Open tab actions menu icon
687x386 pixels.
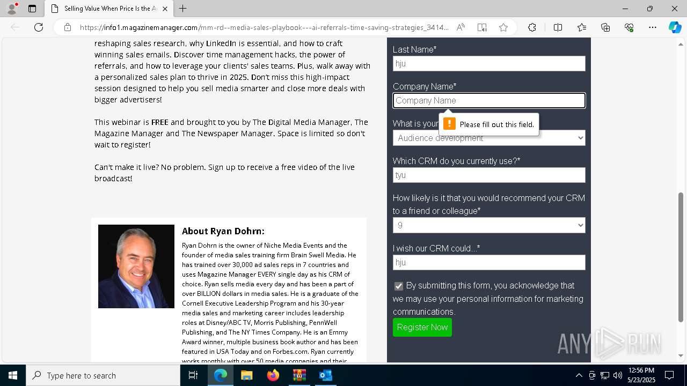(x=32, y=9)
